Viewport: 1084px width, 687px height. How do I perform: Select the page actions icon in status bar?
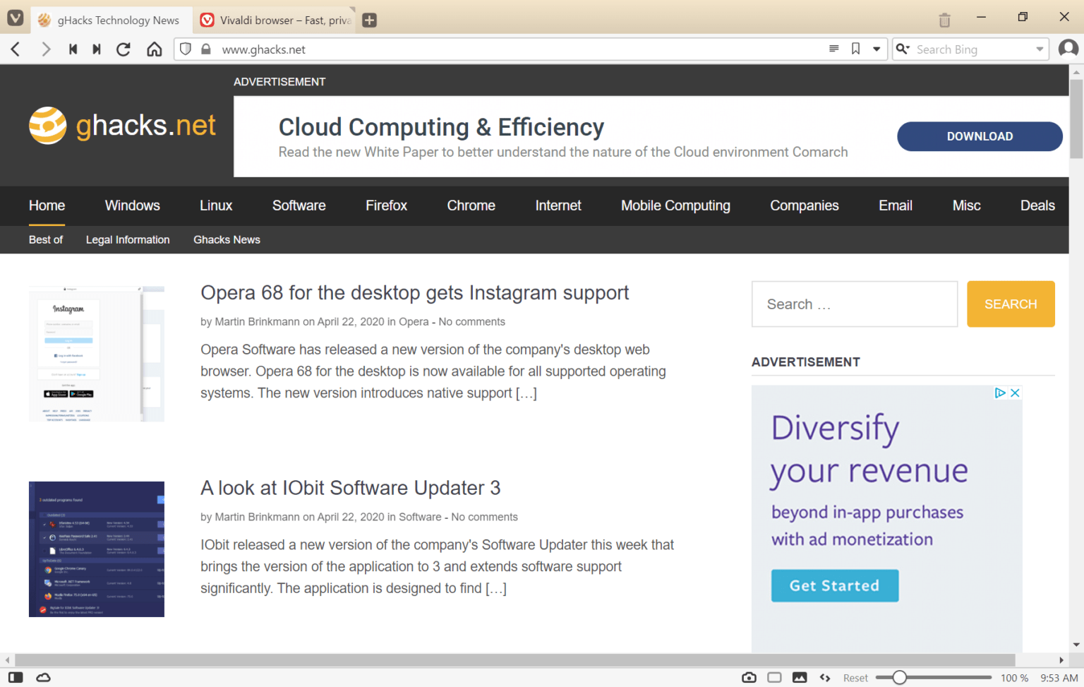(825, 677)
